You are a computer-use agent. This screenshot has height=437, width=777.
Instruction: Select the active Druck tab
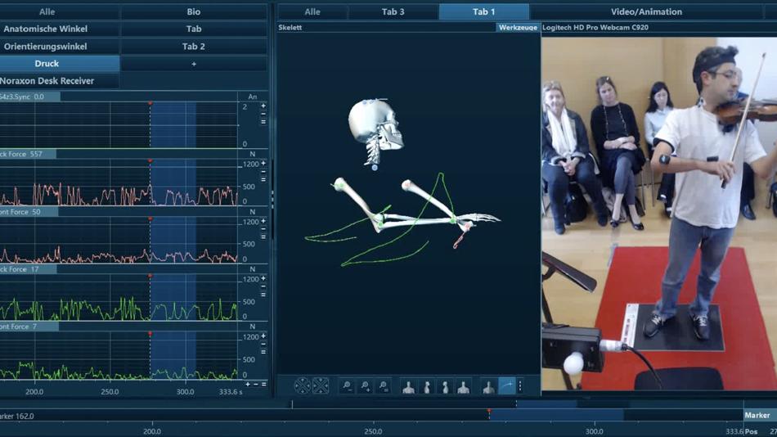(x=47, y=64)
